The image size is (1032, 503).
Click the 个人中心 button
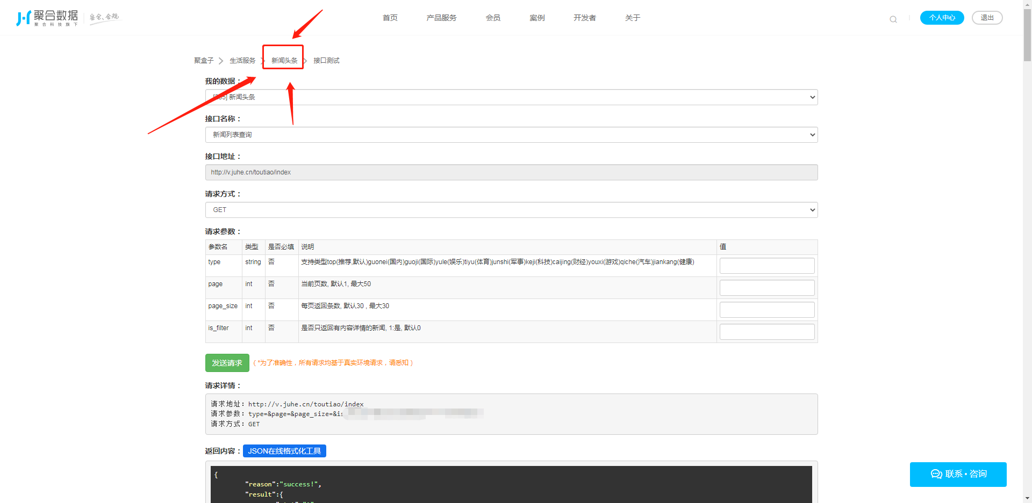942,18
